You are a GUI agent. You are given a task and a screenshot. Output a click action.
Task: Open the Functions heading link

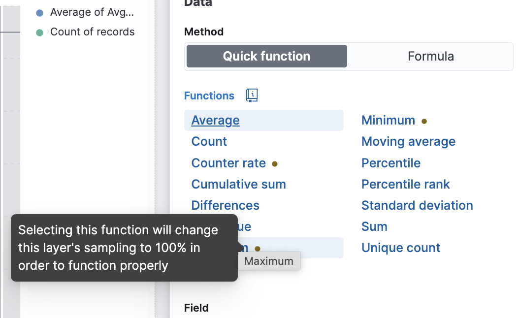209,95
